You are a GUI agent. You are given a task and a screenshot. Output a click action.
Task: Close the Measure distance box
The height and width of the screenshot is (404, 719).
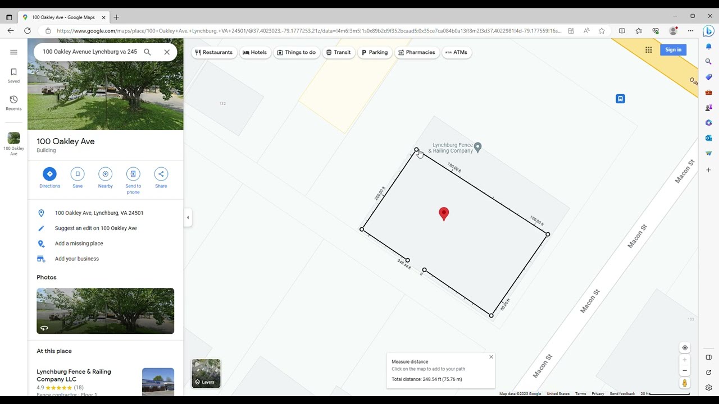491,357
